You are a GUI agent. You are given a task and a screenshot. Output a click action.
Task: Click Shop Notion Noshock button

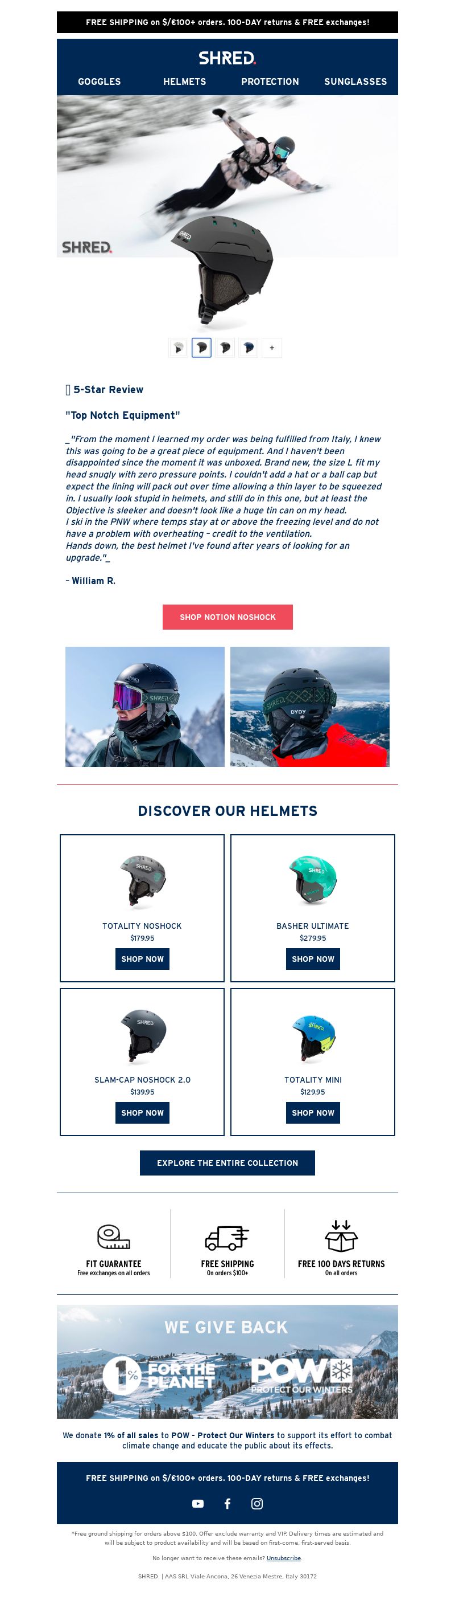coord(227,617)
